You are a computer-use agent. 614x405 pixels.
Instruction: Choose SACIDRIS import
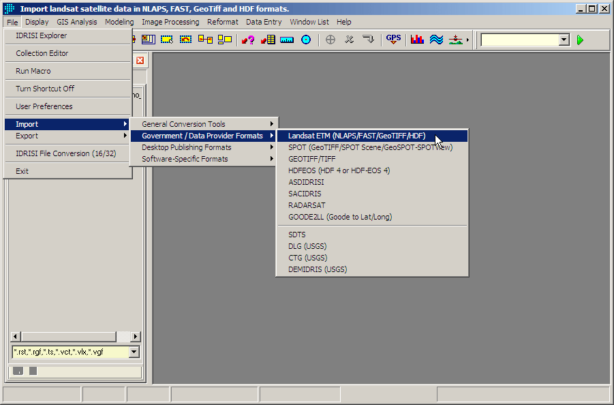(372, 194)
